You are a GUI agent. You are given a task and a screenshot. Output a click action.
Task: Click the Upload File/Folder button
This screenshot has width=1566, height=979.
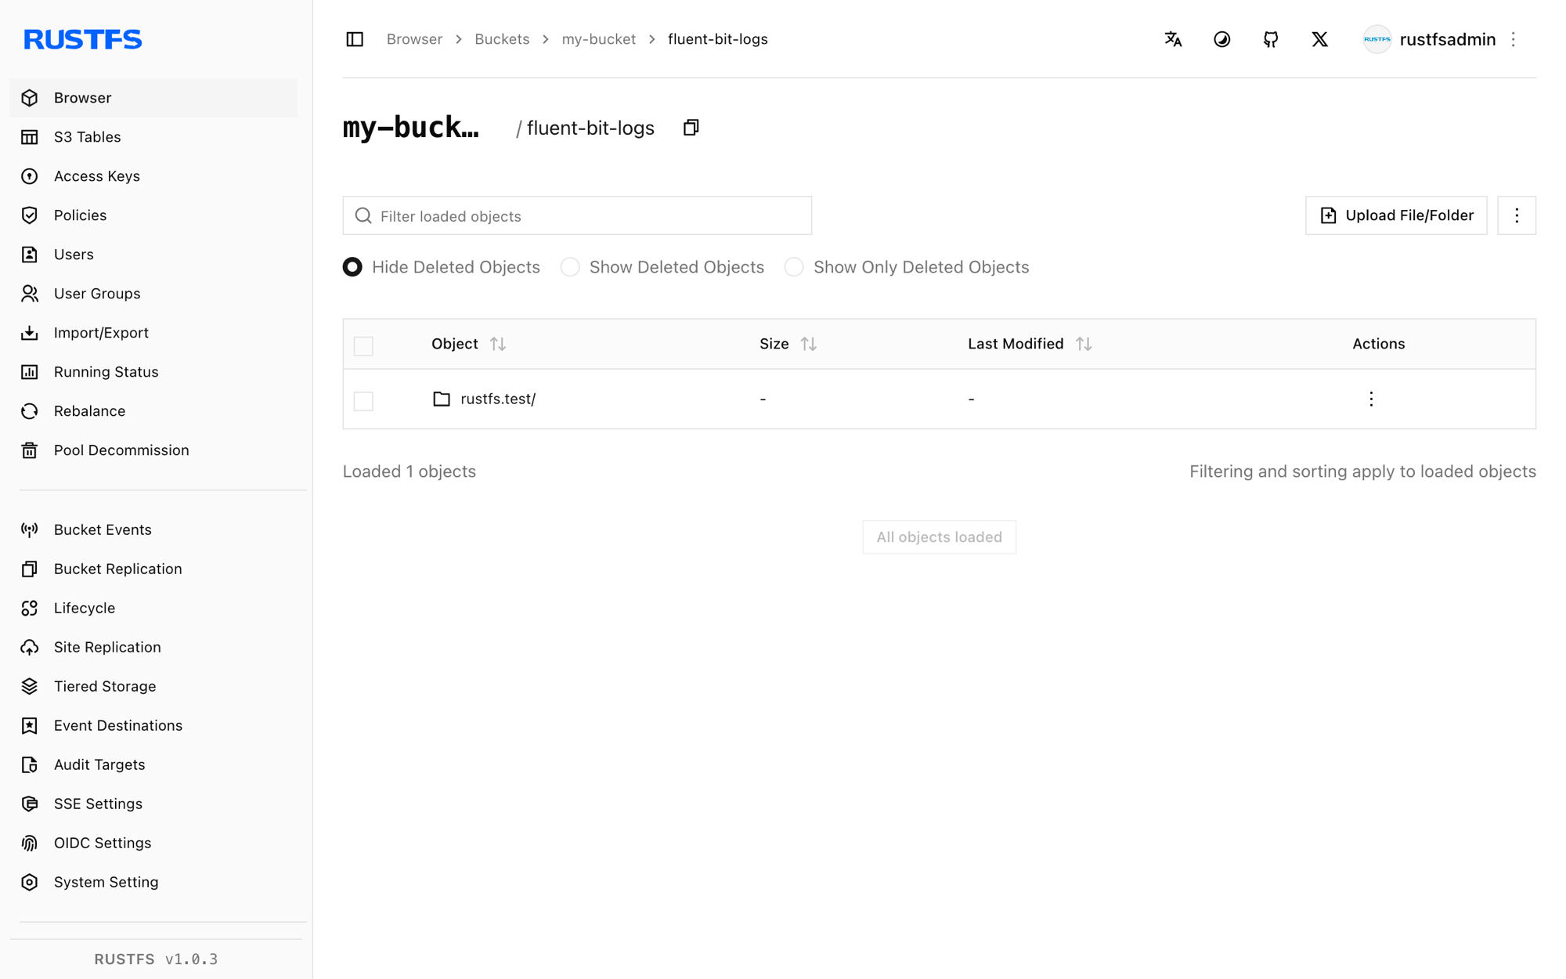tap(1396, 215)
